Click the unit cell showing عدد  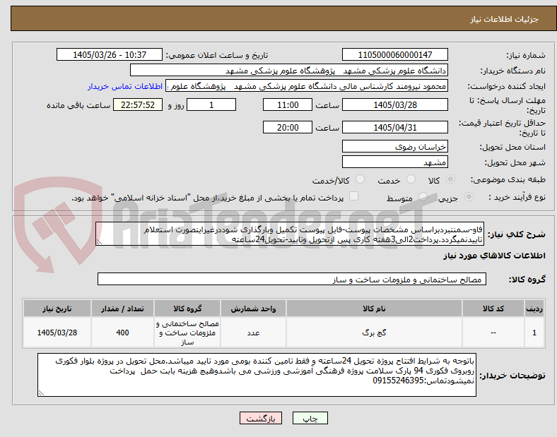253,333
